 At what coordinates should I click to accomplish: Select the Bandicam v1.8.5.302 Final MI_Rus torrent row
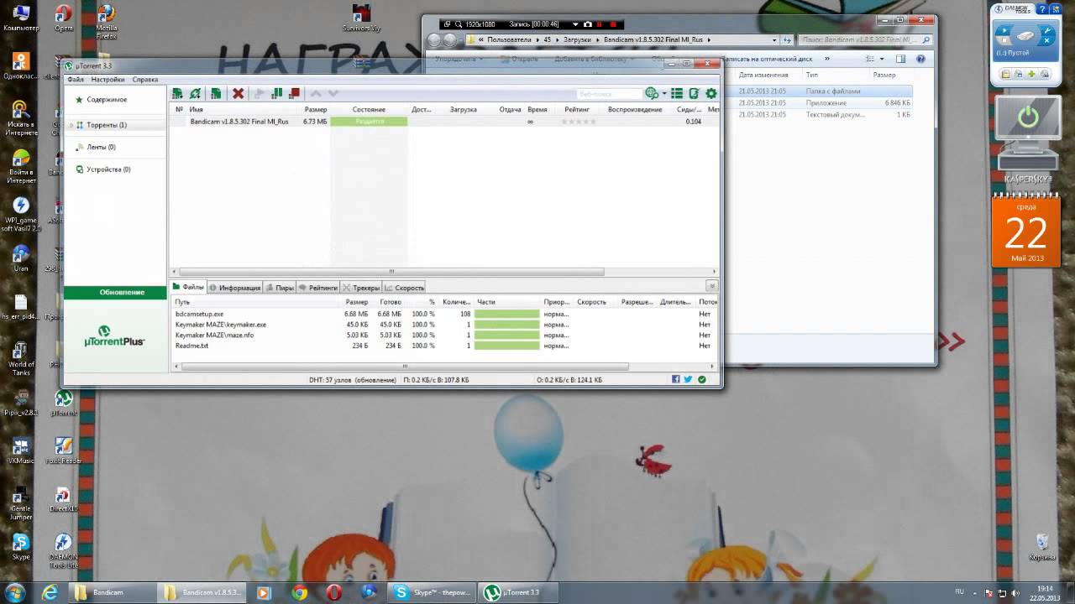tap(445, 122)
